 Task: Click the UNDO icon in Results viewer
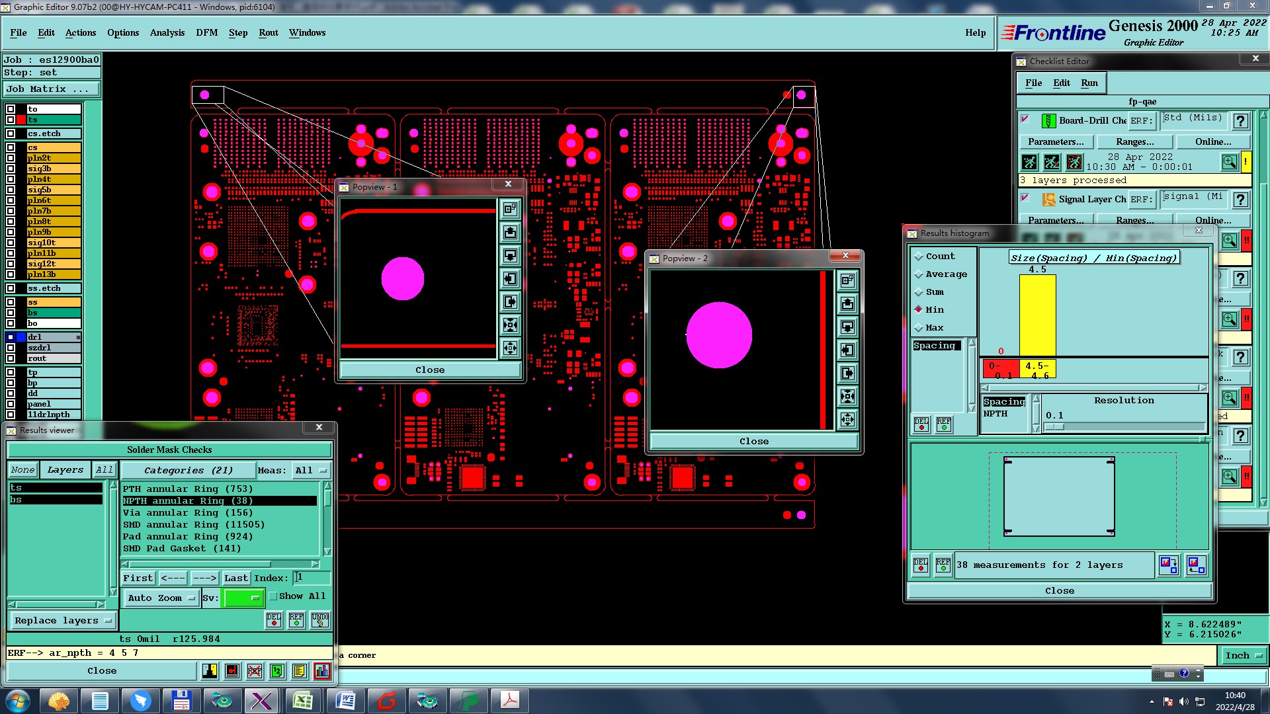[320, 620]
